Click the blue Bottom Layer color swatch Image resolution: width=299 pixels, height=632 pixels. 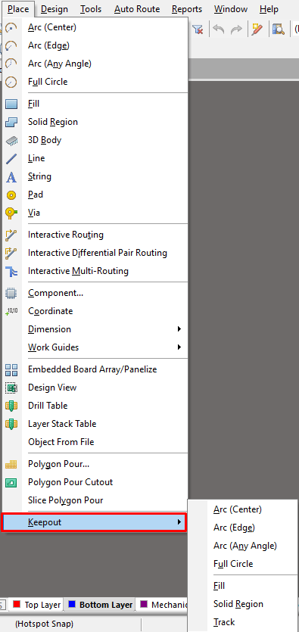click(x=72, y=604)
